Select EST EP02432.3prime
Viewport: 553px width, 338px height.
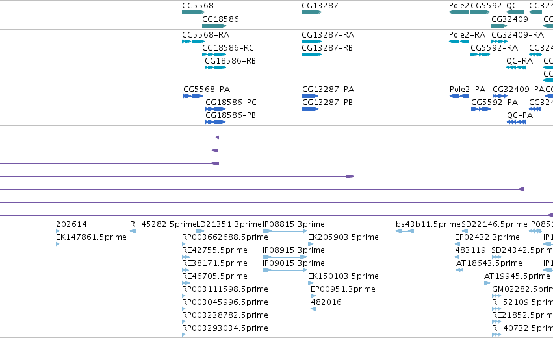pyautogui.click(x=487, y=237)
